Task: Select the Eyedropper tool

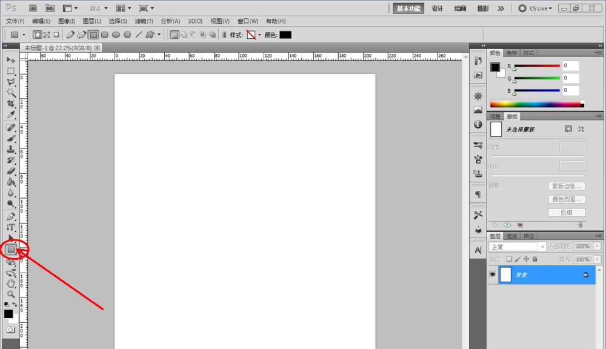Action: [11, 115]
